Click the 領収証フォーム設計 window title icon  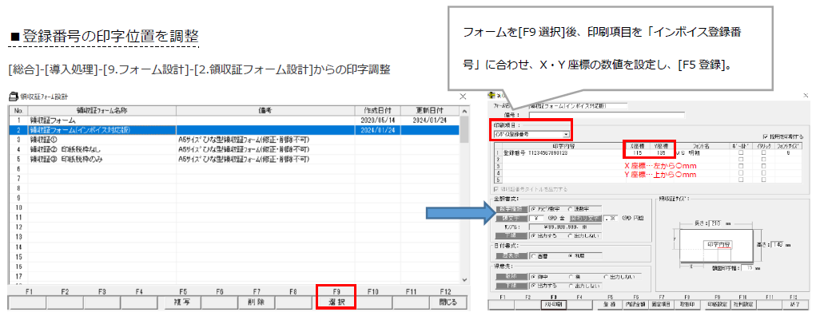coord(14,96)
